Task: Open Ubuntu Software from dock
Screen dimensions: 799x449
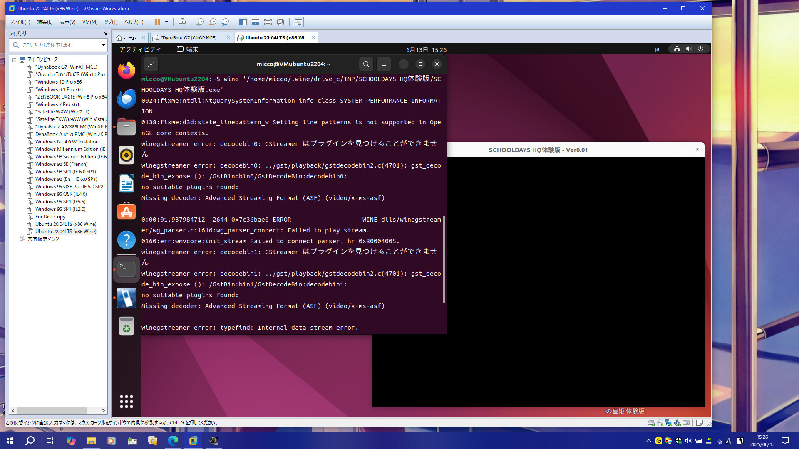Action: [x=127, y=212]
